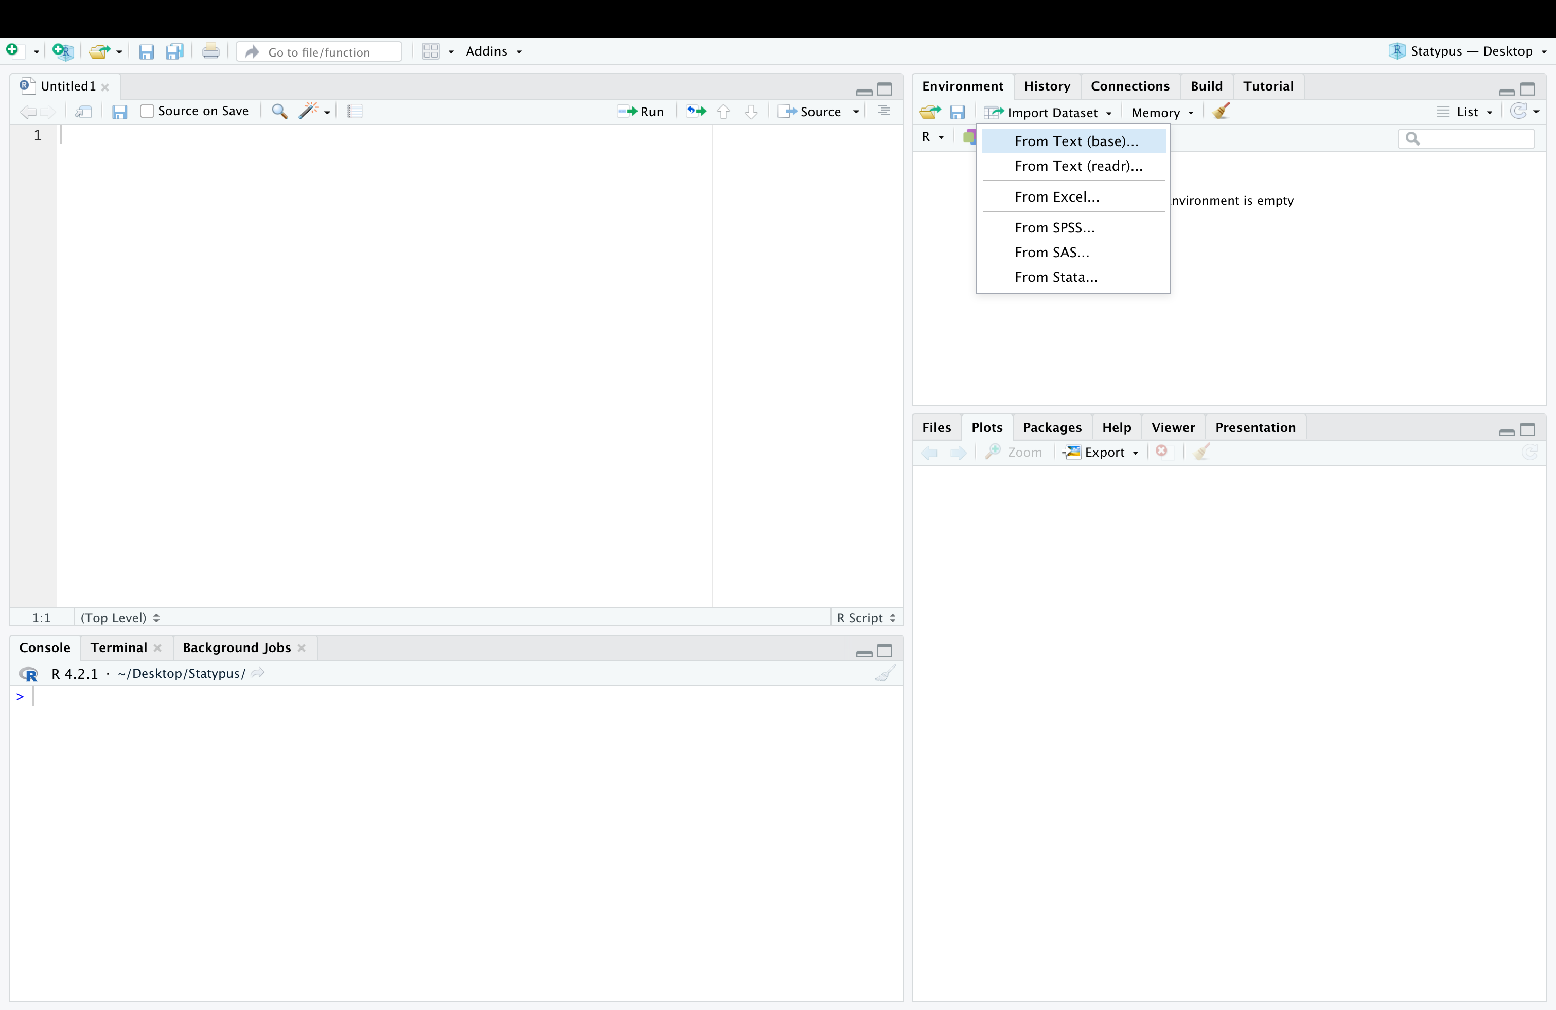Click the New File plus icon
This screenshot has width=1556, height=1010.
[x=13, y=51]
